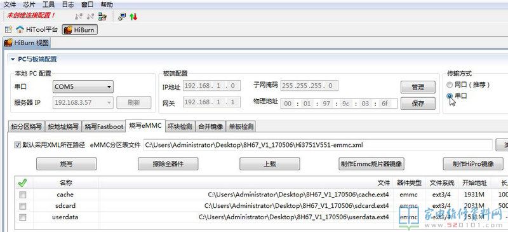Click the monitor terminal tool icon
Viewport: 508px width, 232px height.
(122, 17)
